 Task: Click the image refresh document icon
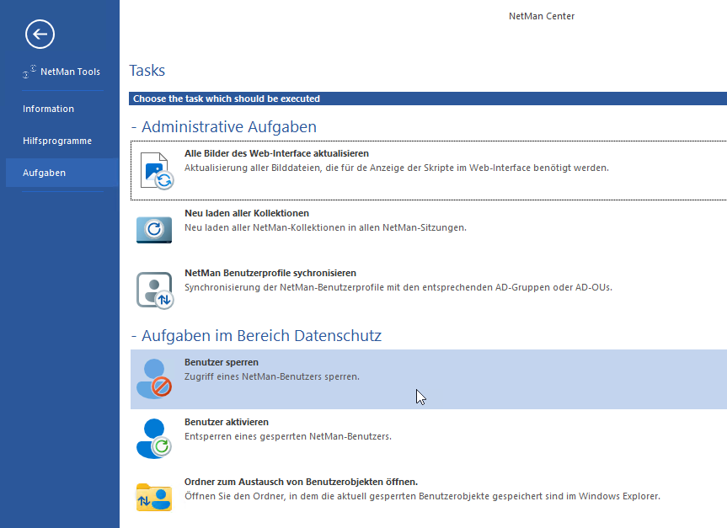pyautogui.click(x=157, y=171)
